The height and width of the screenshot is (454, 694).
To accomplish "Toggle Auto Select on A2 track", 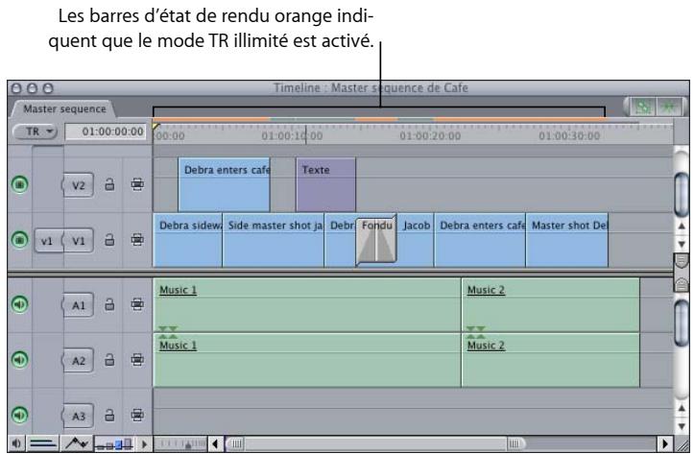I will click(x=137, y=360).
